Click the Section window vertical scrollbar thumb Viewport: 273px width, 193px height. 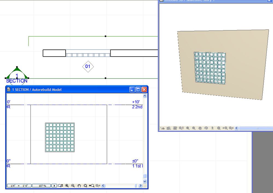(x=145, y=176)
